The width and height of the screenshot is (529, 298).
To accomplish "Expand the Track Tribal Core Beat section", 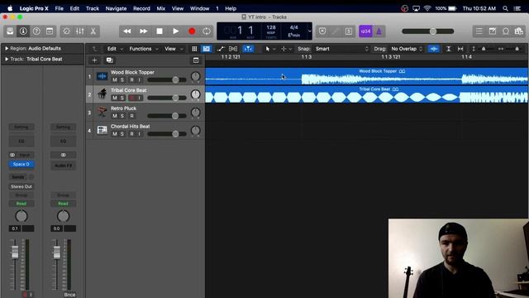I will coord(7,59).
